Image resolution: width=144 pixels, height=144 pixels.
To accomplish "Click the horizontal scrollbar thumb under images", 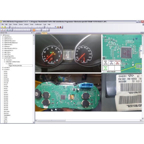I will point(52,120).
